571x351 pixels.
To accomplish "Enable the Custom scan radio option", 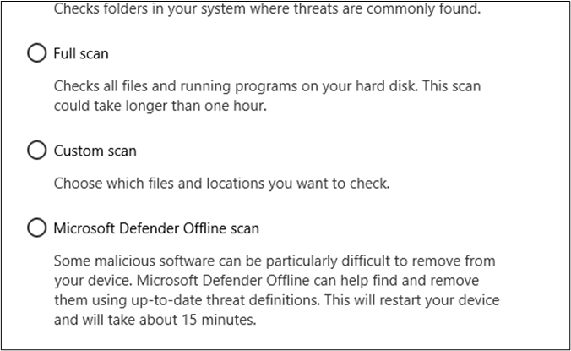I will [36, 151].
